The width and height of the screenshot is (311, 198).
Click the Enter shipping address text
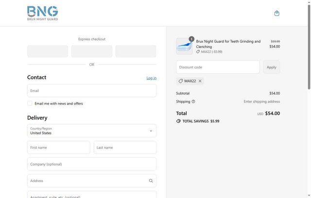[x=262, y=102]
